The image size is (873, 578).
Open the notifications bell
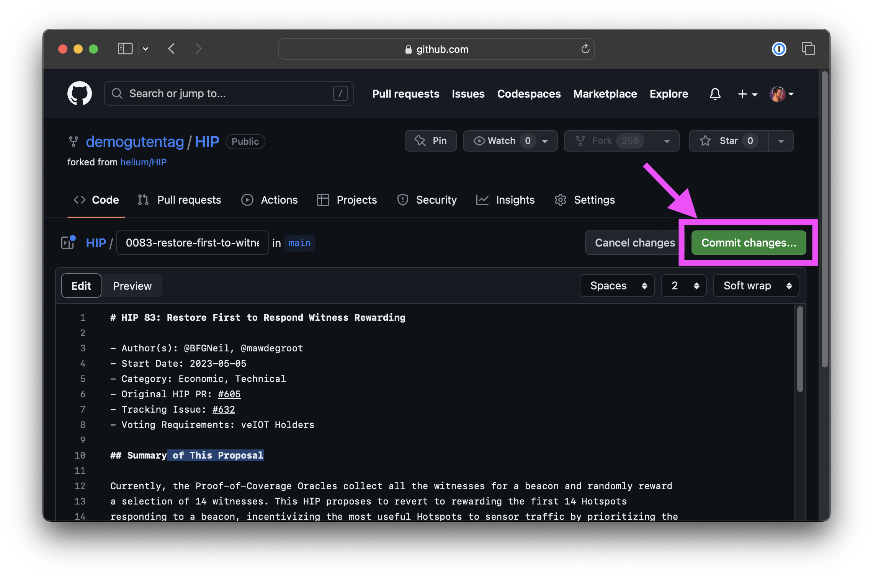(x=715, y=94)
